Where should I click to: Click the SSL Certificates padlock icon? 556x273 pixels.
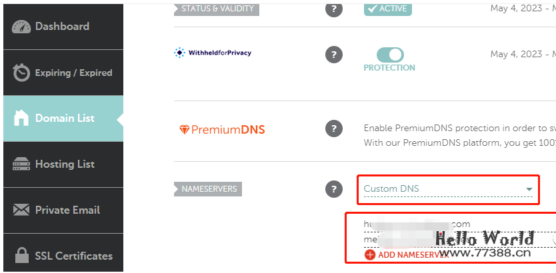[x=22, y=256]
